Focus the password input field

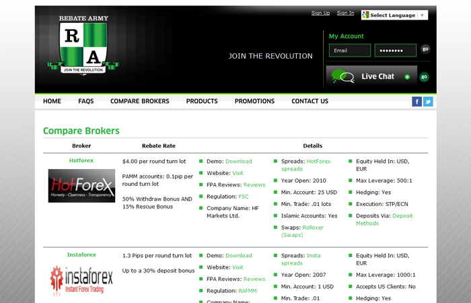point(396,50)
